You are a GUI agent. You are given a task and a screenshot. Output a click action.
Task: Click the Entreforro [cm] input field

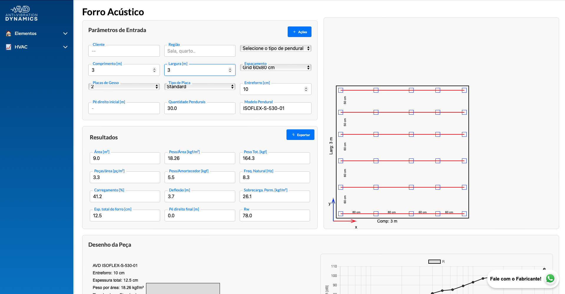[276, 89]
